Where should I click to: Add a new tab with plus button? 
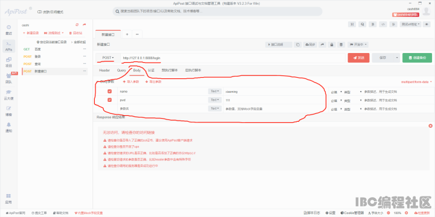click(127, 34)
